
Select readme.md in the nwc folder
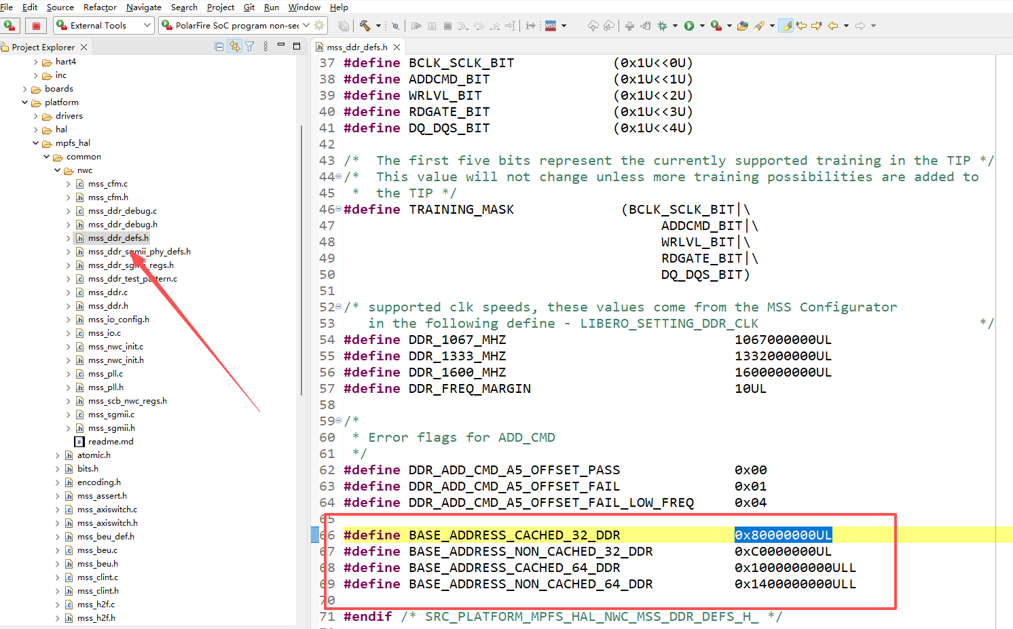pos(111,442)
